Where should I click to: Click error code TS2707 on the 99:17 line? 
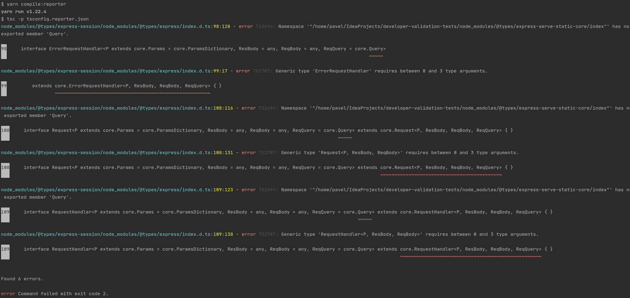point(263,71)
